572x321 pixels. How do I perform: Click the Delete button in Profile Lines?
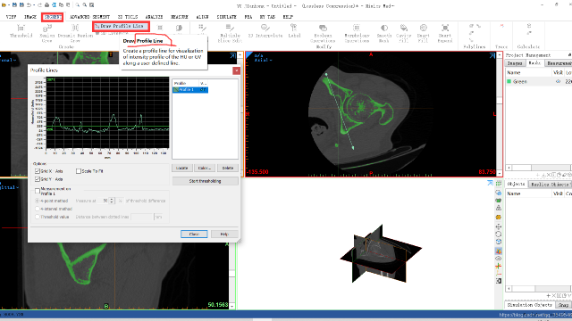click(x=228, y=168)
